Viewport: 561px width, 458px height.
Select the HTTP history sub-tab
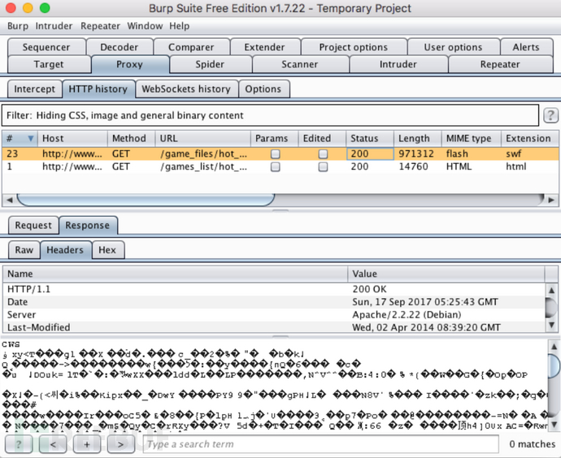[x=98, y=89]
